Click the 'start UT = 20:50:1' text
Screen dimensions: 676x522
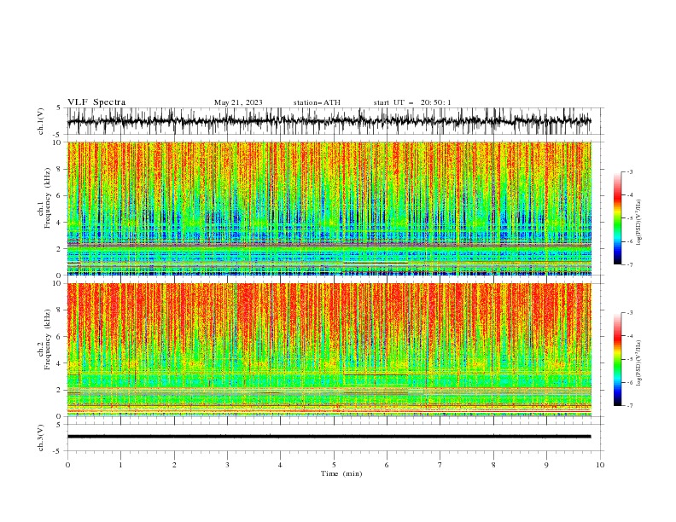(x=412, y=102)
